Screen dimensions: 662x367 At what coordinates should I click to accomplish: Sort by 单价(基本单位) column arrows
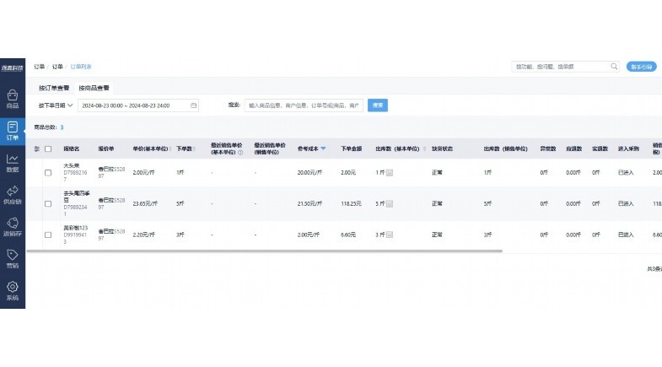[x=170, y=148]
